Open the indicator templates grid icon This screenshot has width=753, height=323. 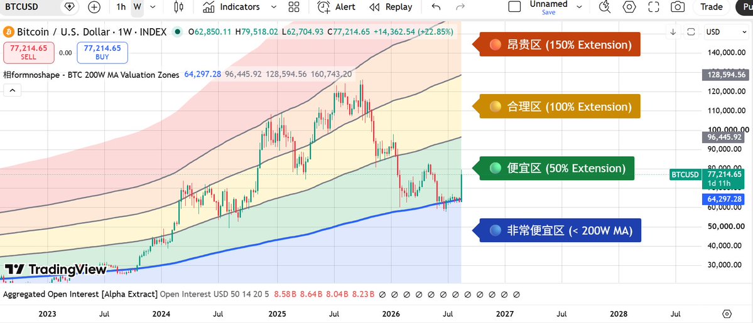[294, 7]
